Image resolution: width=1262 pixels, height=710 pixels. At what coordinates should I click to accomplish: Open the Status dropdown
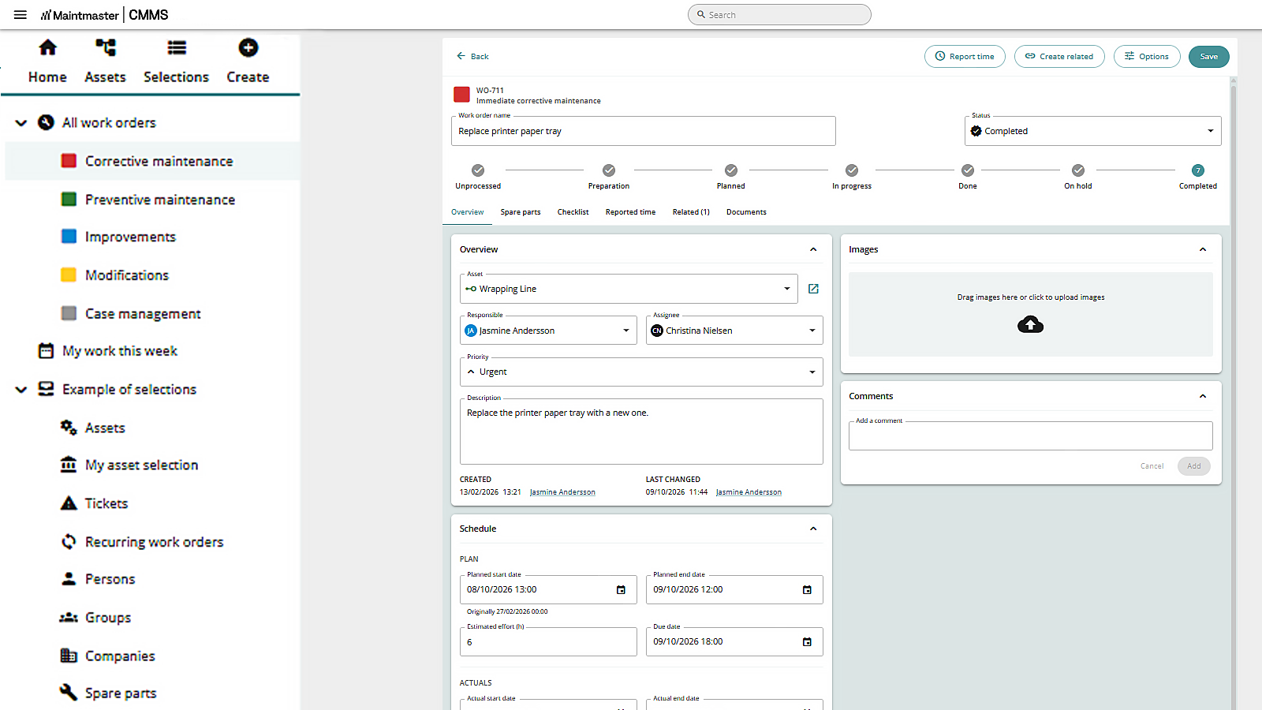coord(1092,131)
